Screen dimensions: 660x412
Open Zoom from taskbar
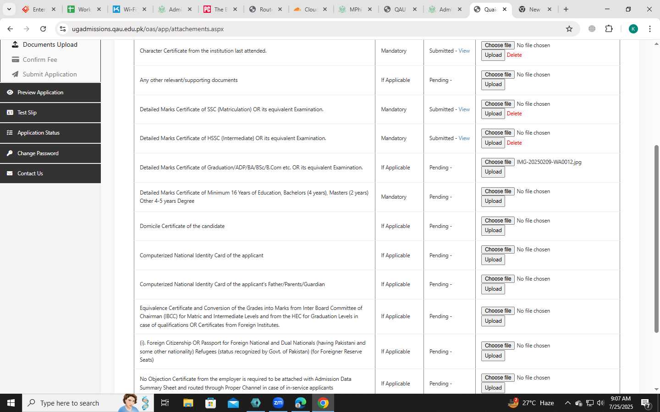(278, 403)
